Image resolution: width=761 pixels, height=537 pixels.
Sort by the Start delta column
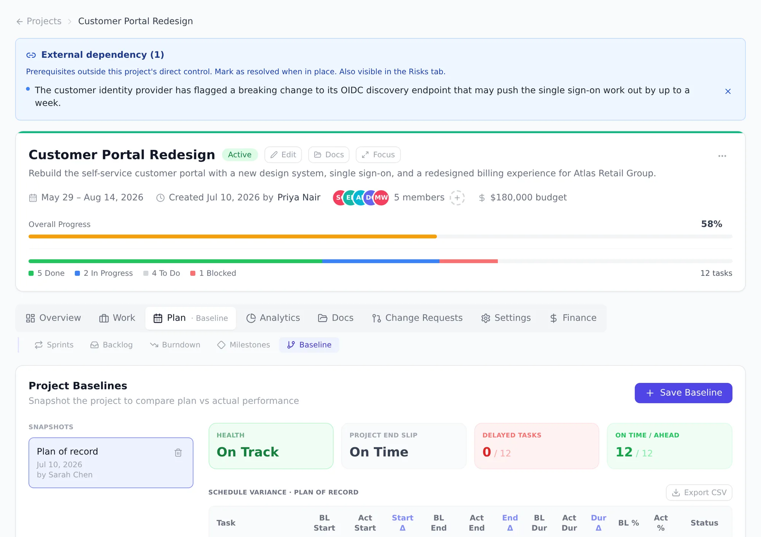click(403, 523)
